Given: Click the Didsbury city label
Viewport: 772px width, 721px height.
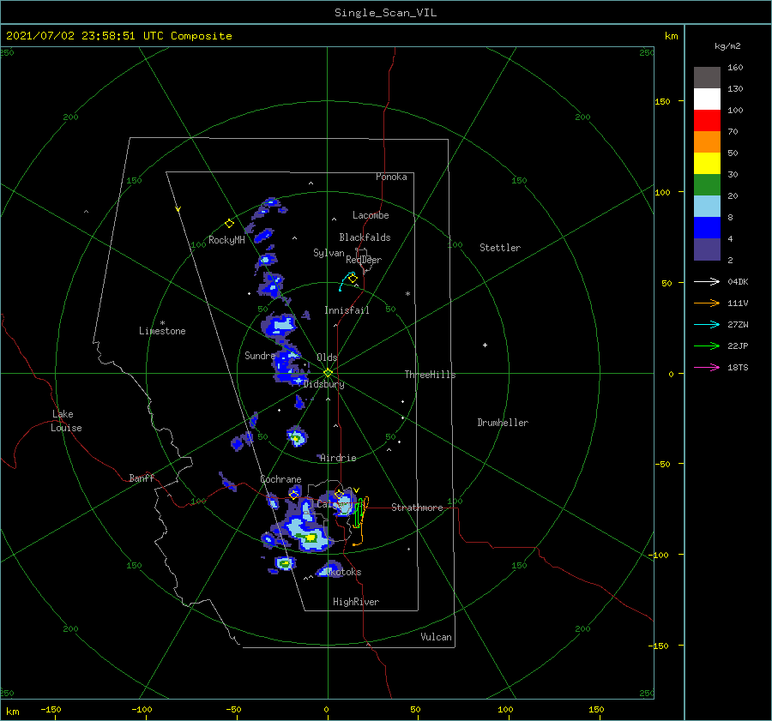Looking at the screenshot, I should pyautogui.click(x=323, y=384).
